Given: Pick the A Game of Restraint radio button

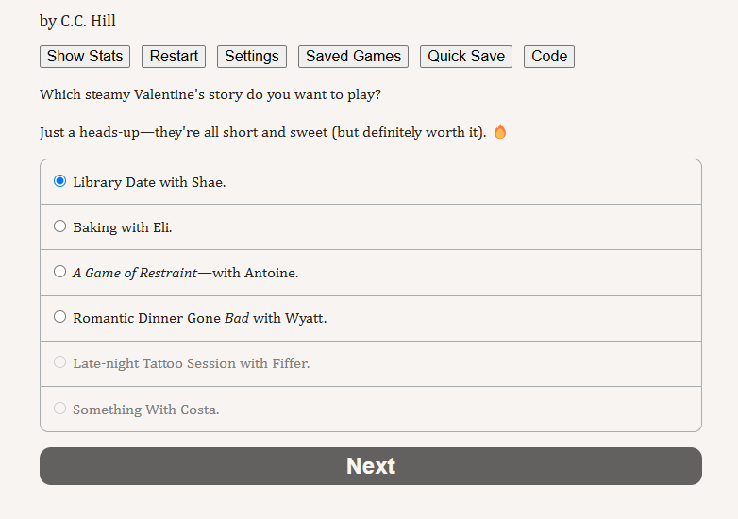Looking at the screenshot, I should [x=59, y=272].
